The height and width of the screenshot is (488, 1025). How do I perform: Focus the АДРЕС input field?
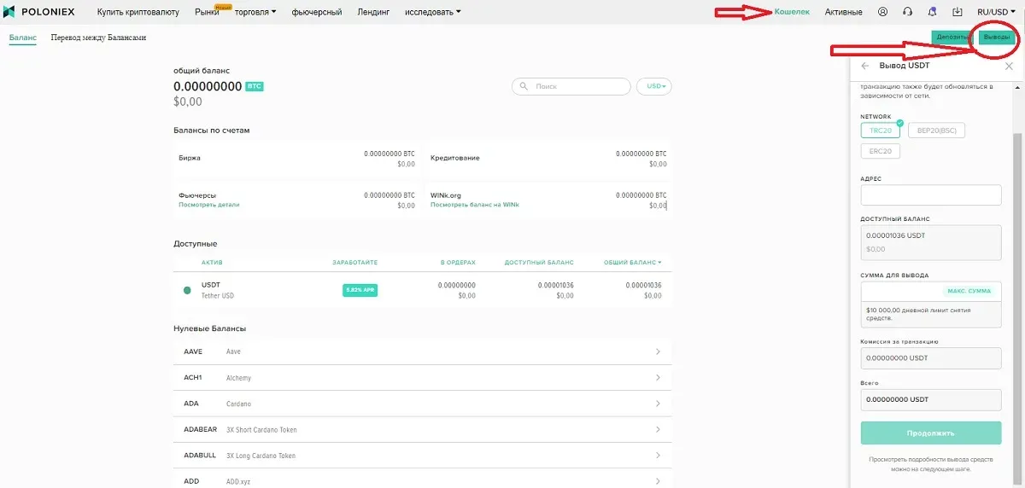pyautogui.click(x=931, y=195)
